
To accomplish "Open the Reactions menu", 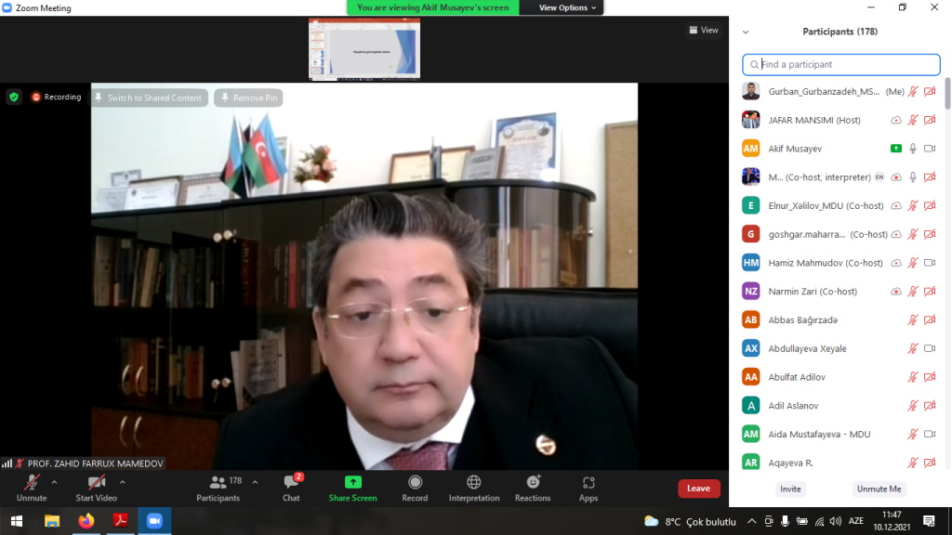I will click(533, 489).
